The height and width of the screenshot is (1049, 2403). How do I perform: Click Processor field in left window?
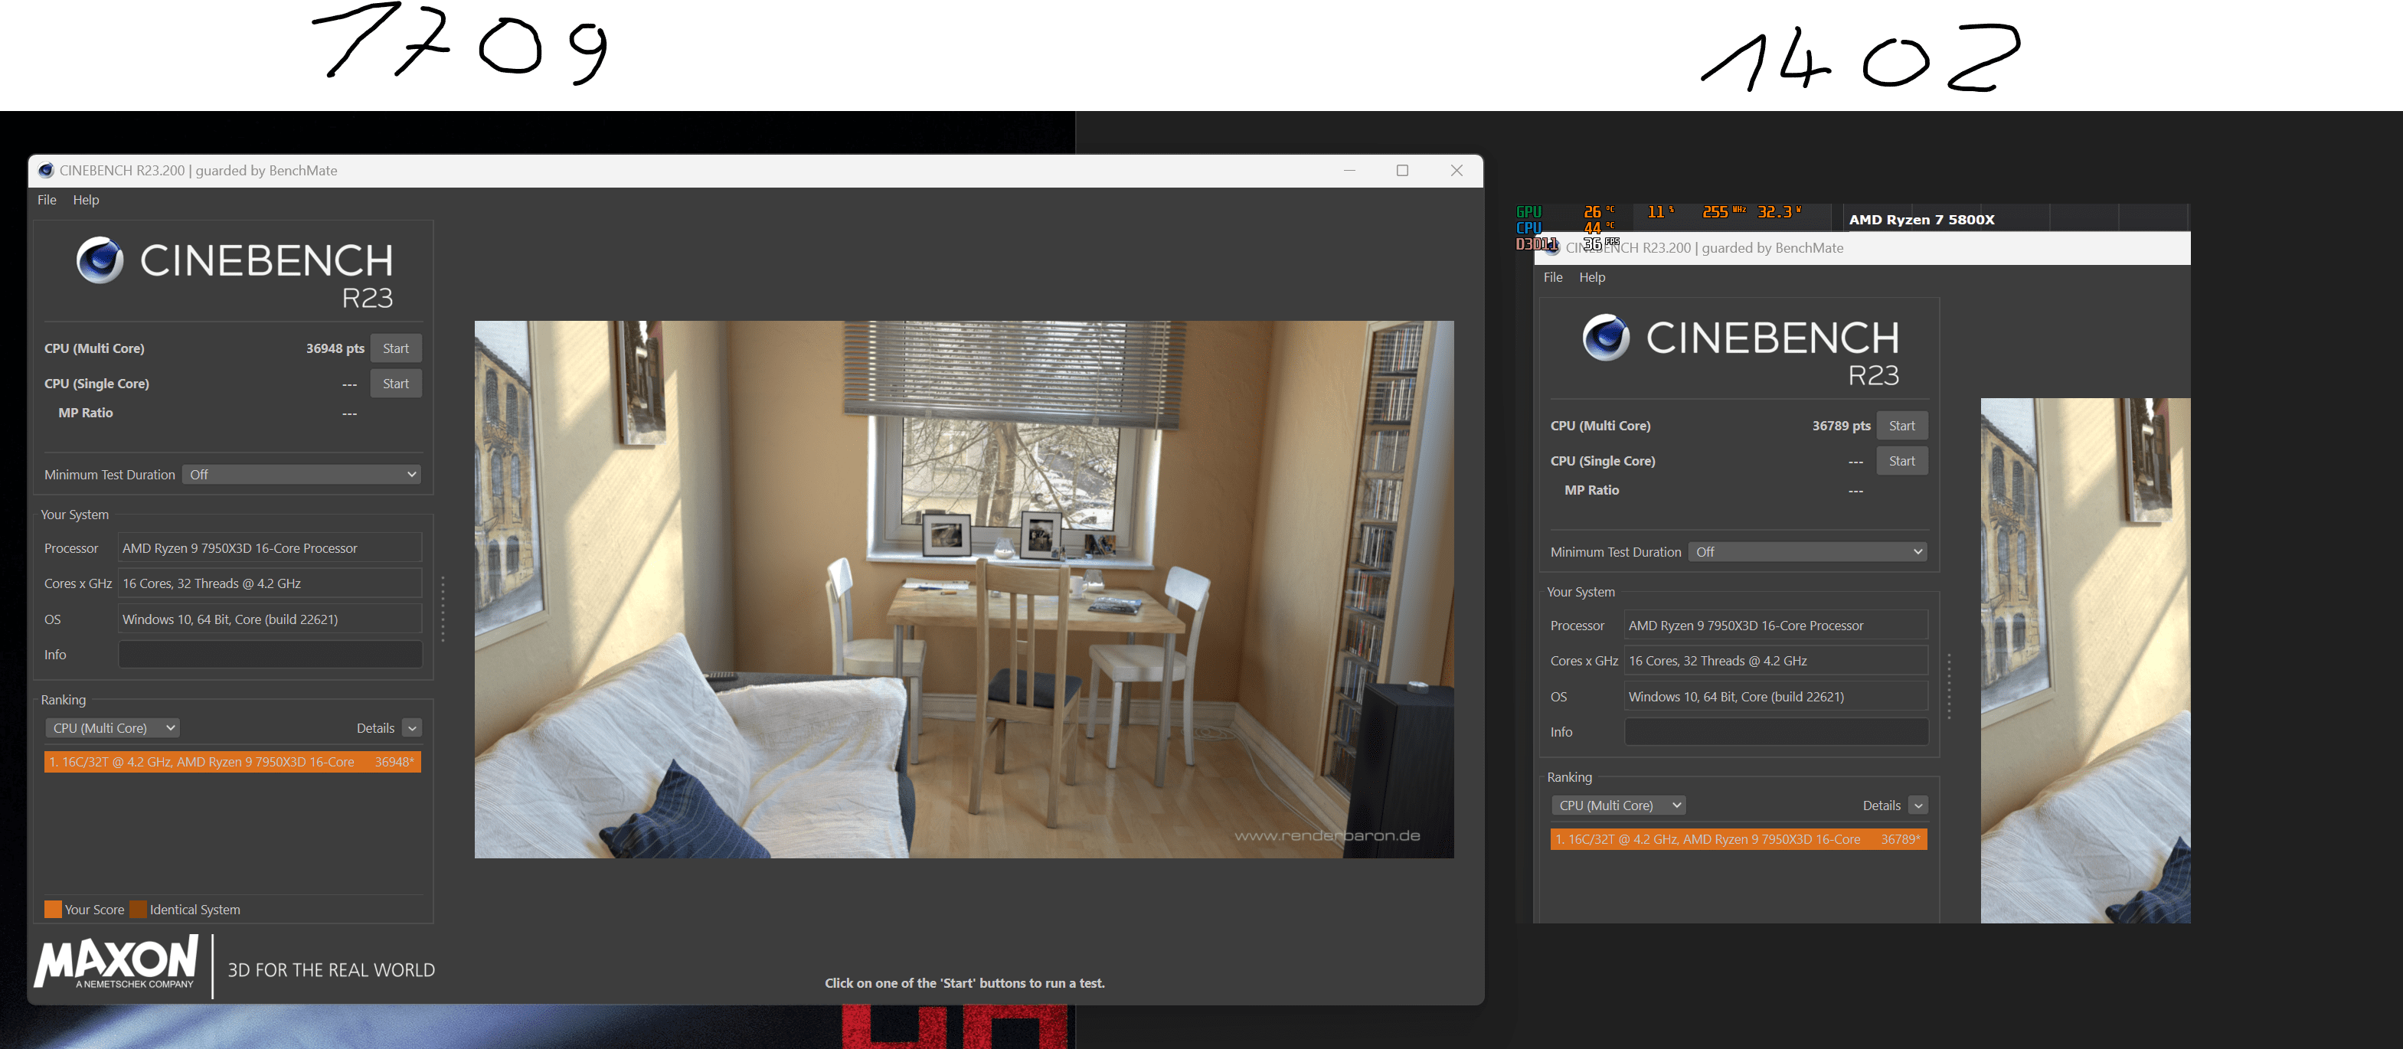(270, 548)
